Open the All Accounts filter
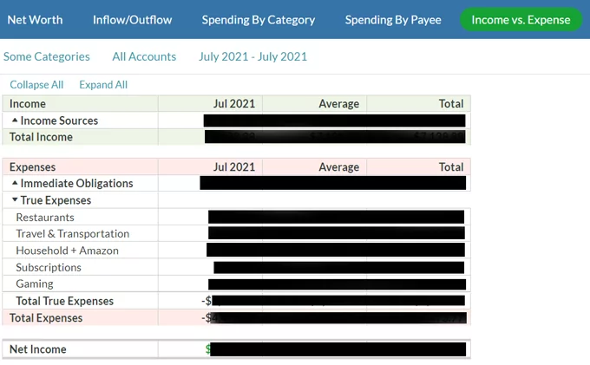 pyautogui.click(x=144, y=56)
